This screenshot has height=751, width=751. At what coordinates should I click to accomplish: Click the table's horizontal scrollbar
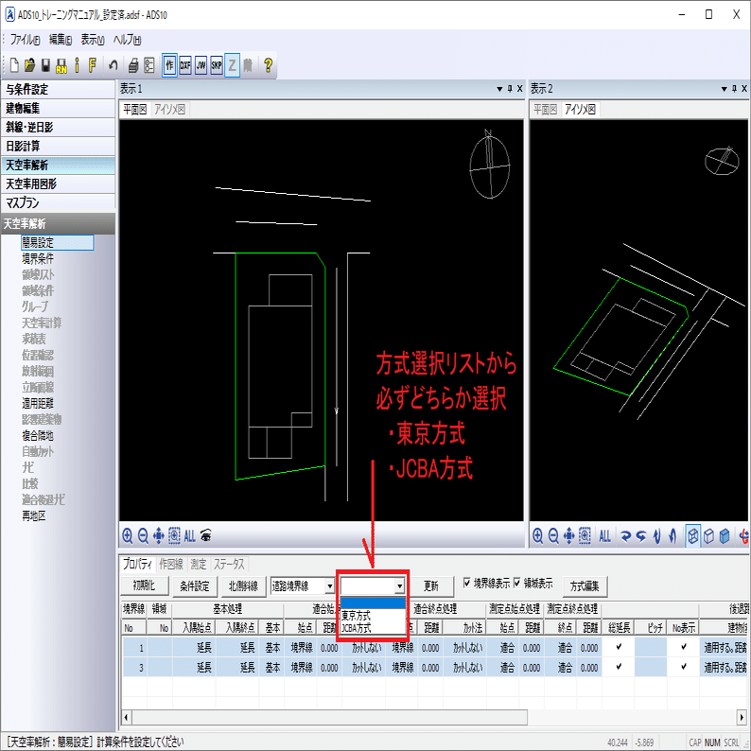(x=330, y=718)
